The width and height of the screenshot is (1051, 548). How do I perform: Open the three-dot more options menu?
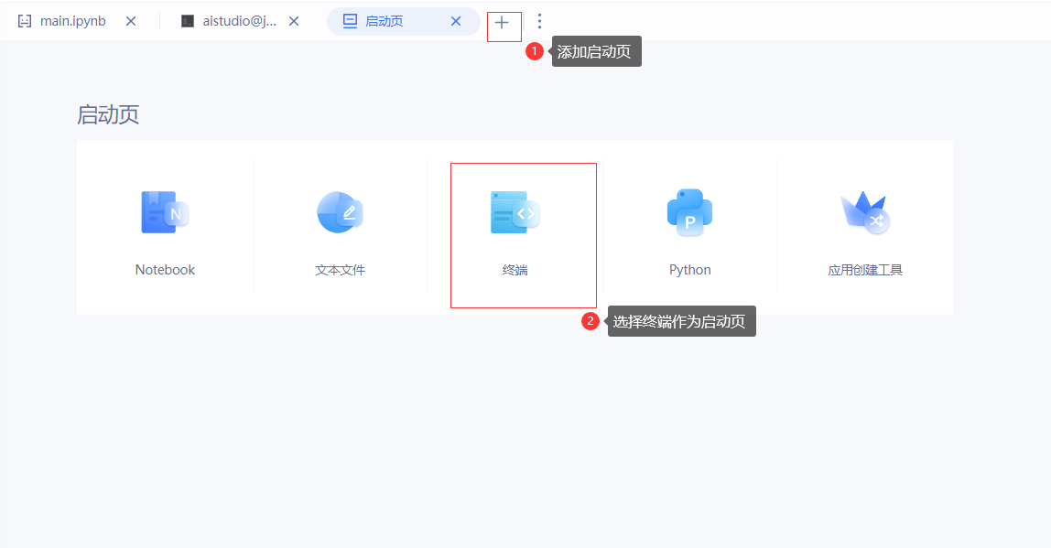point(539,21)
